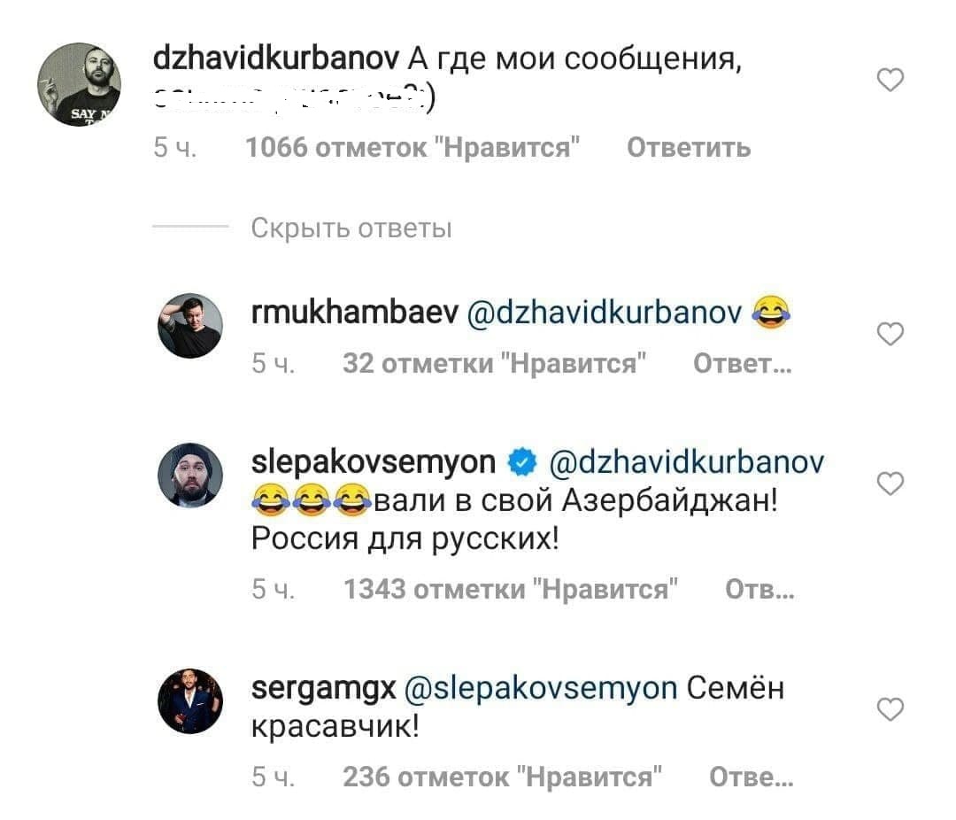View 1343 likes on slepakovsemyon's reply
The image size is (956, 820).
click(511, 589)
